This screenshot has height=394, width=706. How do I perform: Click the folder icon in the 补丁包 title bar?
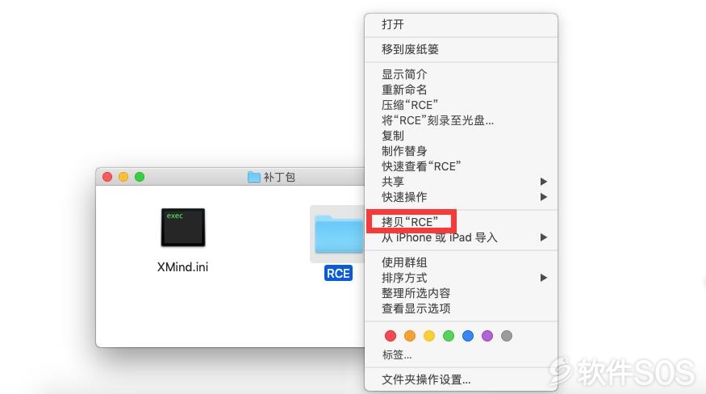254,177
